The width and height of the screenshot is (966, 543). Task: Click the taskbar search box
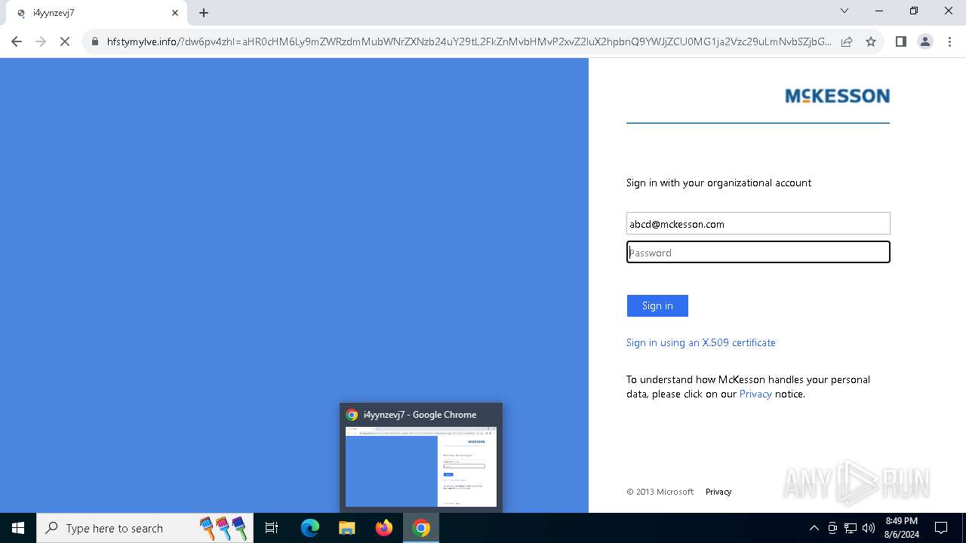coord(145,528)
